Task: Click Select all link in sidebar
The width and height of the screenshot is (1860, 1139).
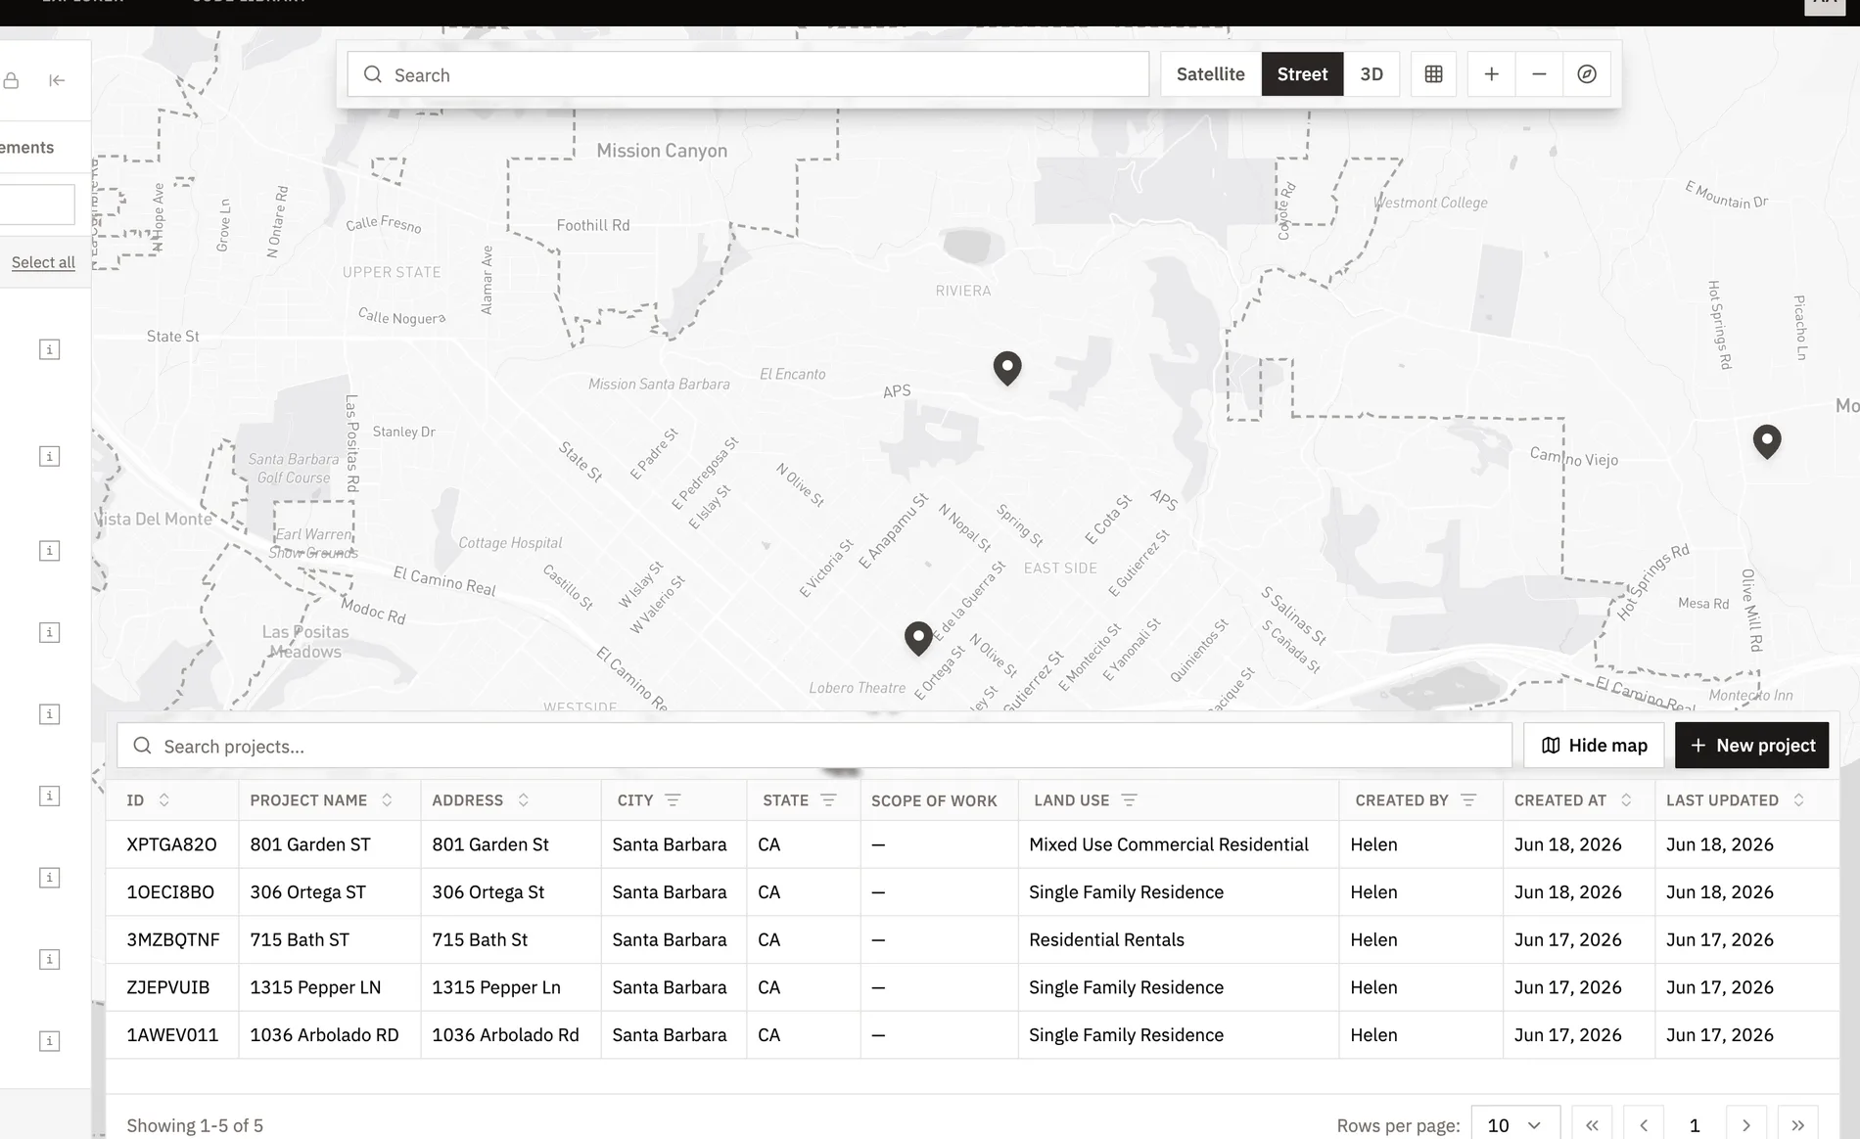Action: pos(43,262)
